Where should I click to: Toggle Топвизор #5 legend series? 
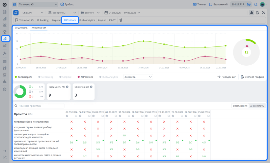pyautogui.click(x=23, y=77)
